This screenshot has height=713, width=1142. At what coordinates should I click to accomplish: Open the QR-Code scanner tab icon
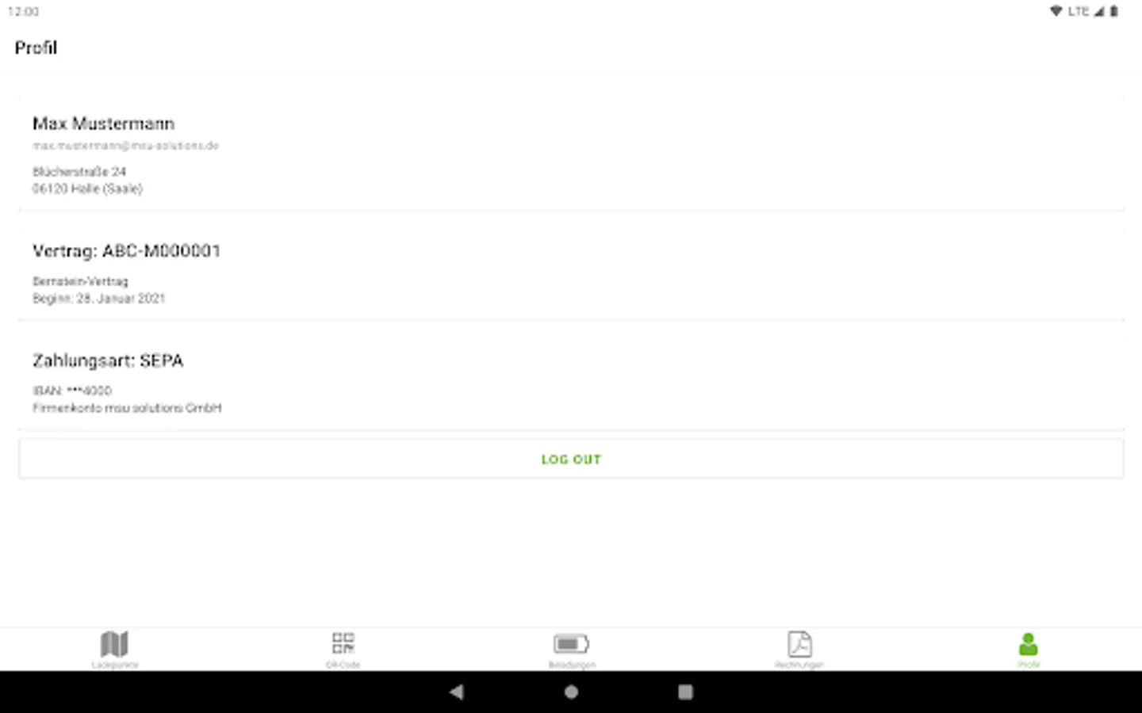pyautogui.click(x=343, y=642)
